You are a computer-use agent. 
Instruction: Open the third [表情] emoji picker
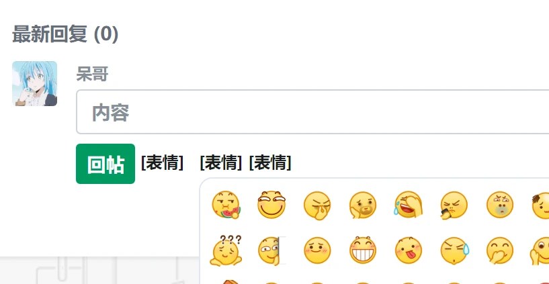pyautogui.click(x=270, y=162)
